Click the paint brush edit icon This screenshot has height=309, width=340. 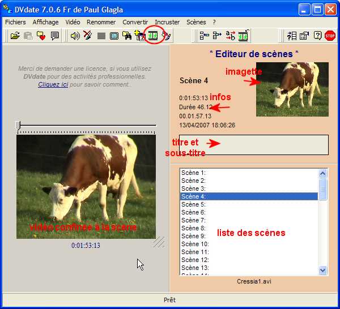click(x=166, y=36)
